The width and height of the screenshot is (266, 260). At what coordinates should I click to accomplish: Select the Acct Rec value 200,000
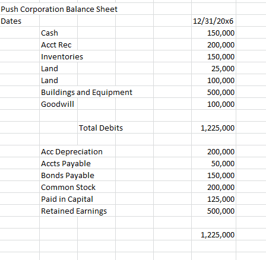pyautogui.click(x=221, y=45)
